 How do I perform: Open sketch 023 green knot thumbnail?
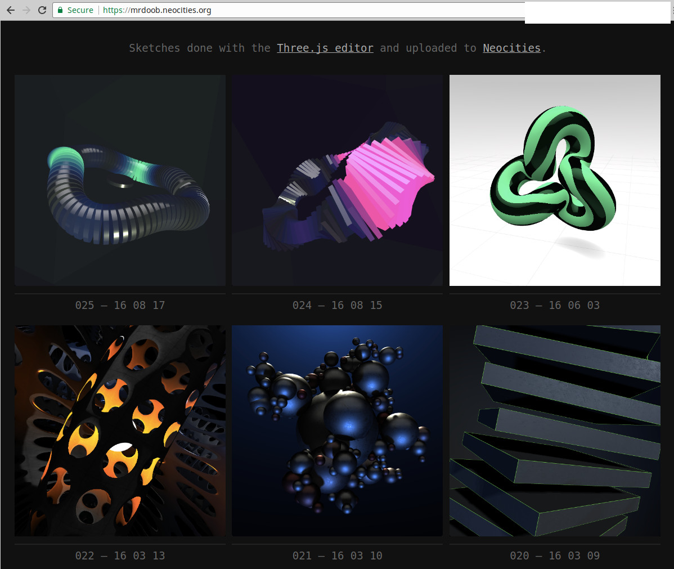(555, 180)
